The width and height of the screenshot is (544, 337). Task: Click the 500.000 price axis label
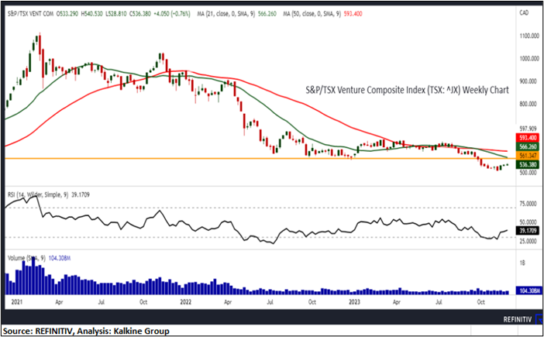pos(528,173)
